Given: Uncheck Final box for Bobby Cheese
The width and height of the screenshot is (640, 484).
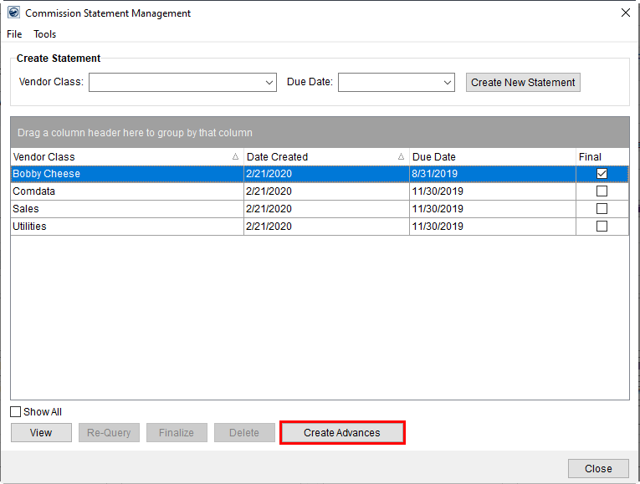Looking at the screenshot, I should coord(602,174).
